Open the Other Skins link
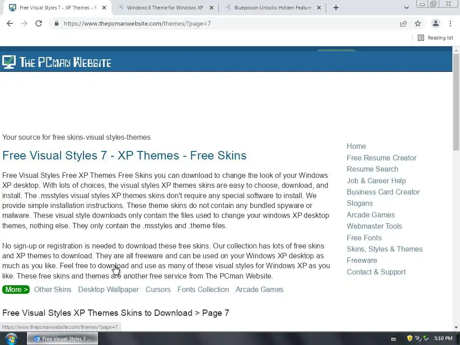The width and height of the screenshot is (460, 345). pyautogui.click(x=53, y=290)
